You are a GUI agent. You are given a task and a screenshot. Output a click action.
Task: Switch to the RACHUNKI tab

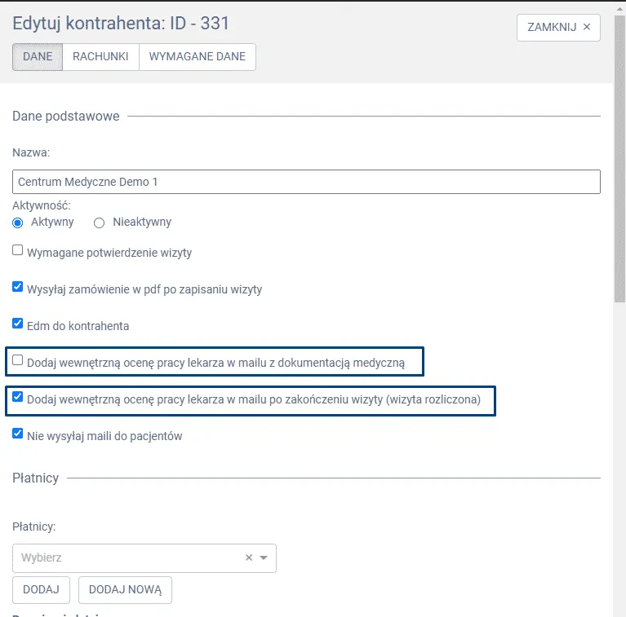tap(100, 57)
